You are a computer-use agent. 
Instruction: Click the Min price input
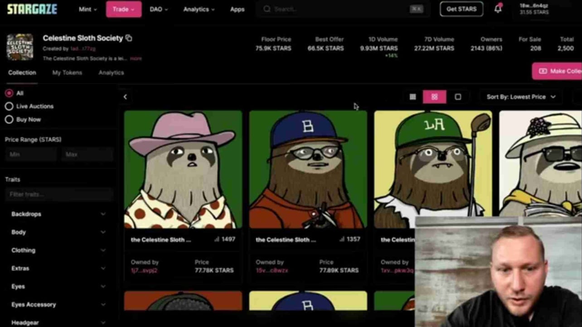(x=31, y=154)
